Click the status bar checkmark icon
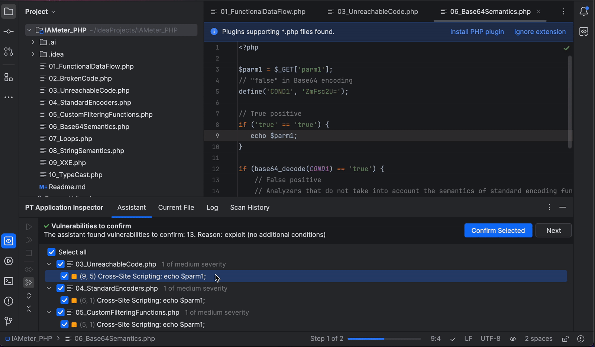 [453, 339]
